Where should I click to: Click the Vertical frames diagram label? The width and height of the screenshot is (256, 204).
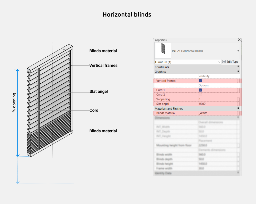coord(103,65)
